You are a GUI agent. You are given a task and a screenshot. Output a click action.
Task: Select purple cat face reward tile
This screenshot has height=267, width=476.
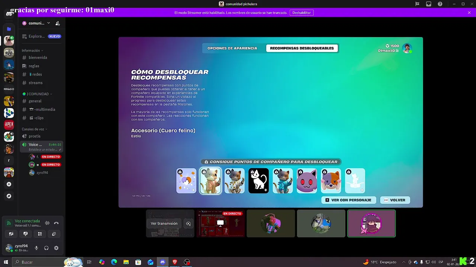point(307,181)
